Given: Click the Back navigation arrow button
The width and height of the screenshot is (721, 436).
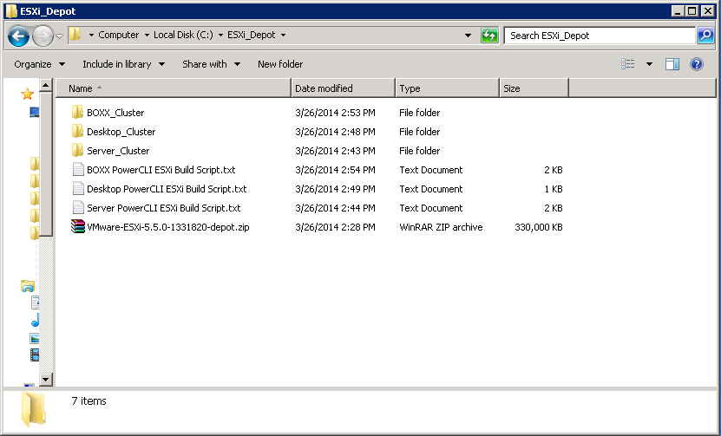Looking at the screenshot, I should click(x=19, y=36).
